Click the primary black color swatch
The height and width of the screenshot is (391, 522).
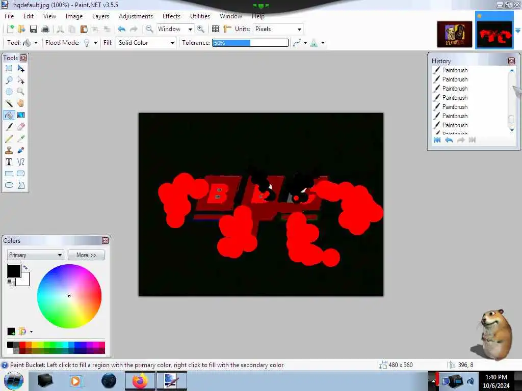click(14, 271)
